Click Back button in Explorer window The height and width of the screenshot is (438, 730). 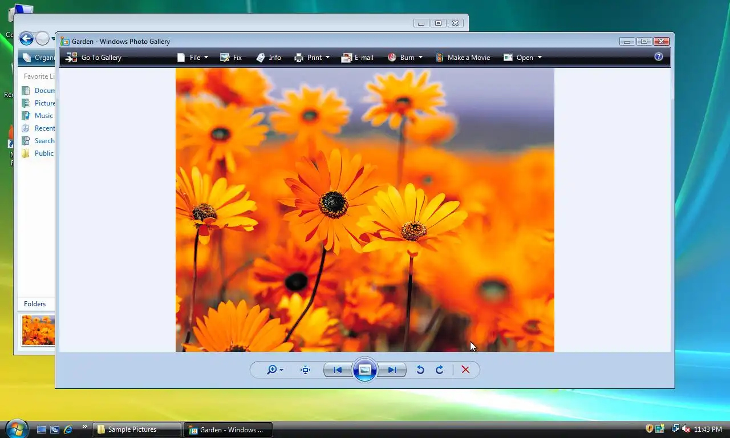[x=26, y=38]
